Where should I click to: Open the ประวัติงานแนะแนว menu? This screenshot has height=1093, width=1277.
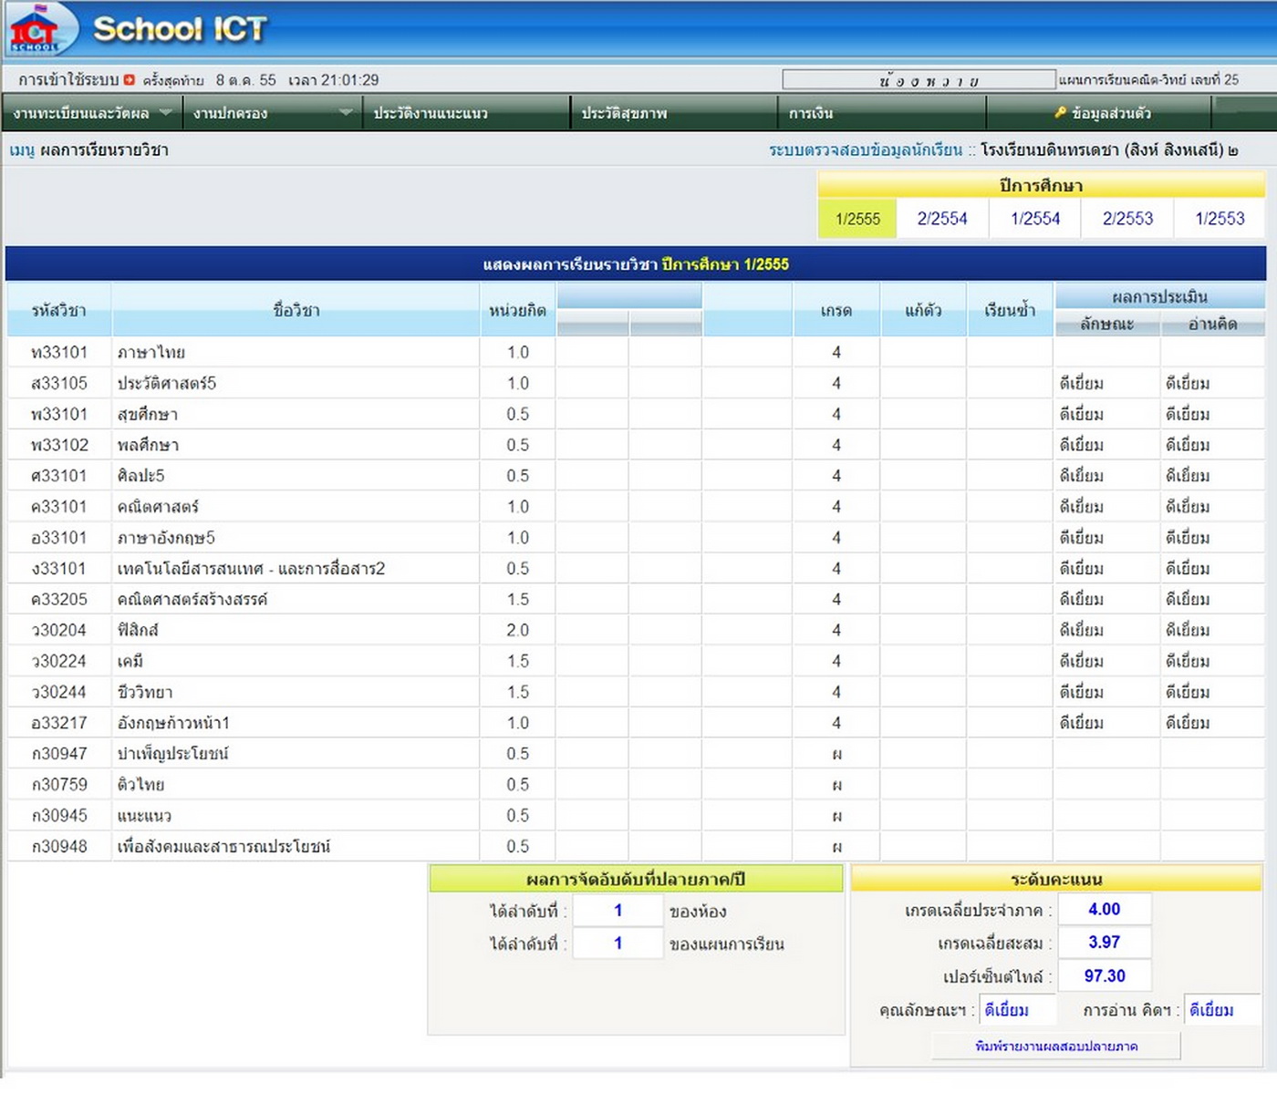(431, 114)
